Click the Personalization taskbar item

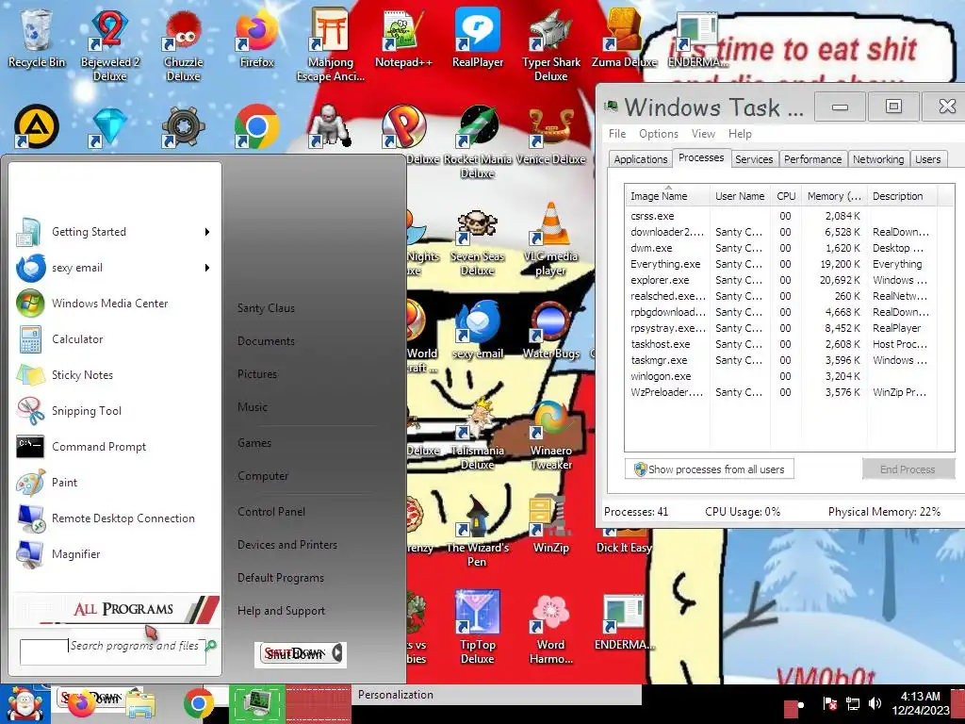click(x=497, y=695)
